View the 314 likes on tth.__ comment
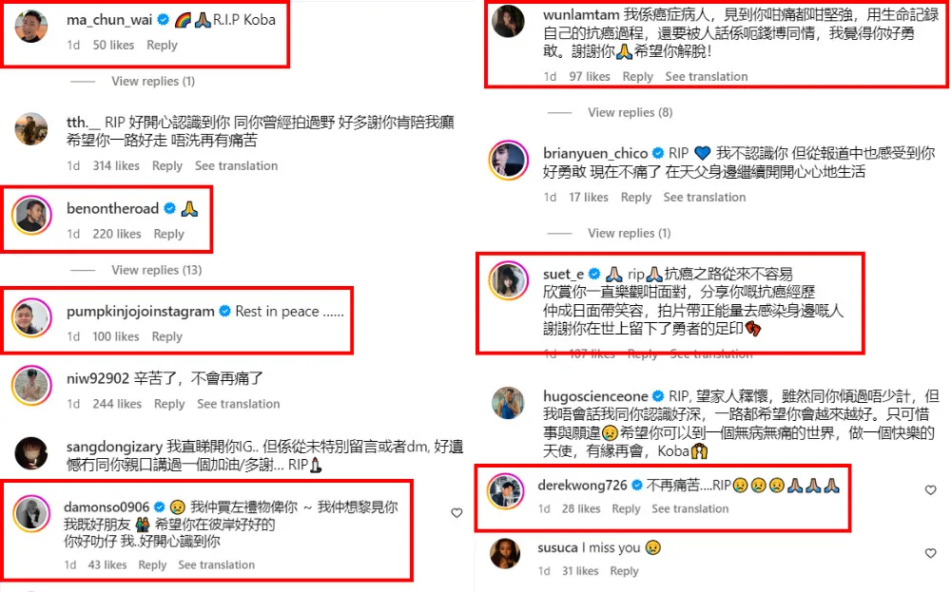Image resolution: width=951 pixels, height=592 pixels. (116, 166)
